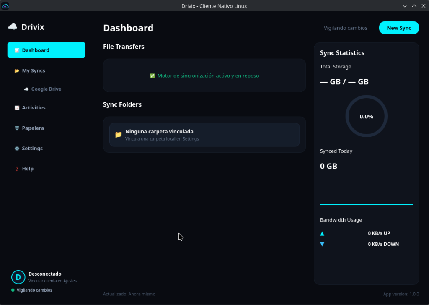Viewport: 429px width, 305px height.
Task: Click the '0 GB' synced today value
Action: coord(328,166)
